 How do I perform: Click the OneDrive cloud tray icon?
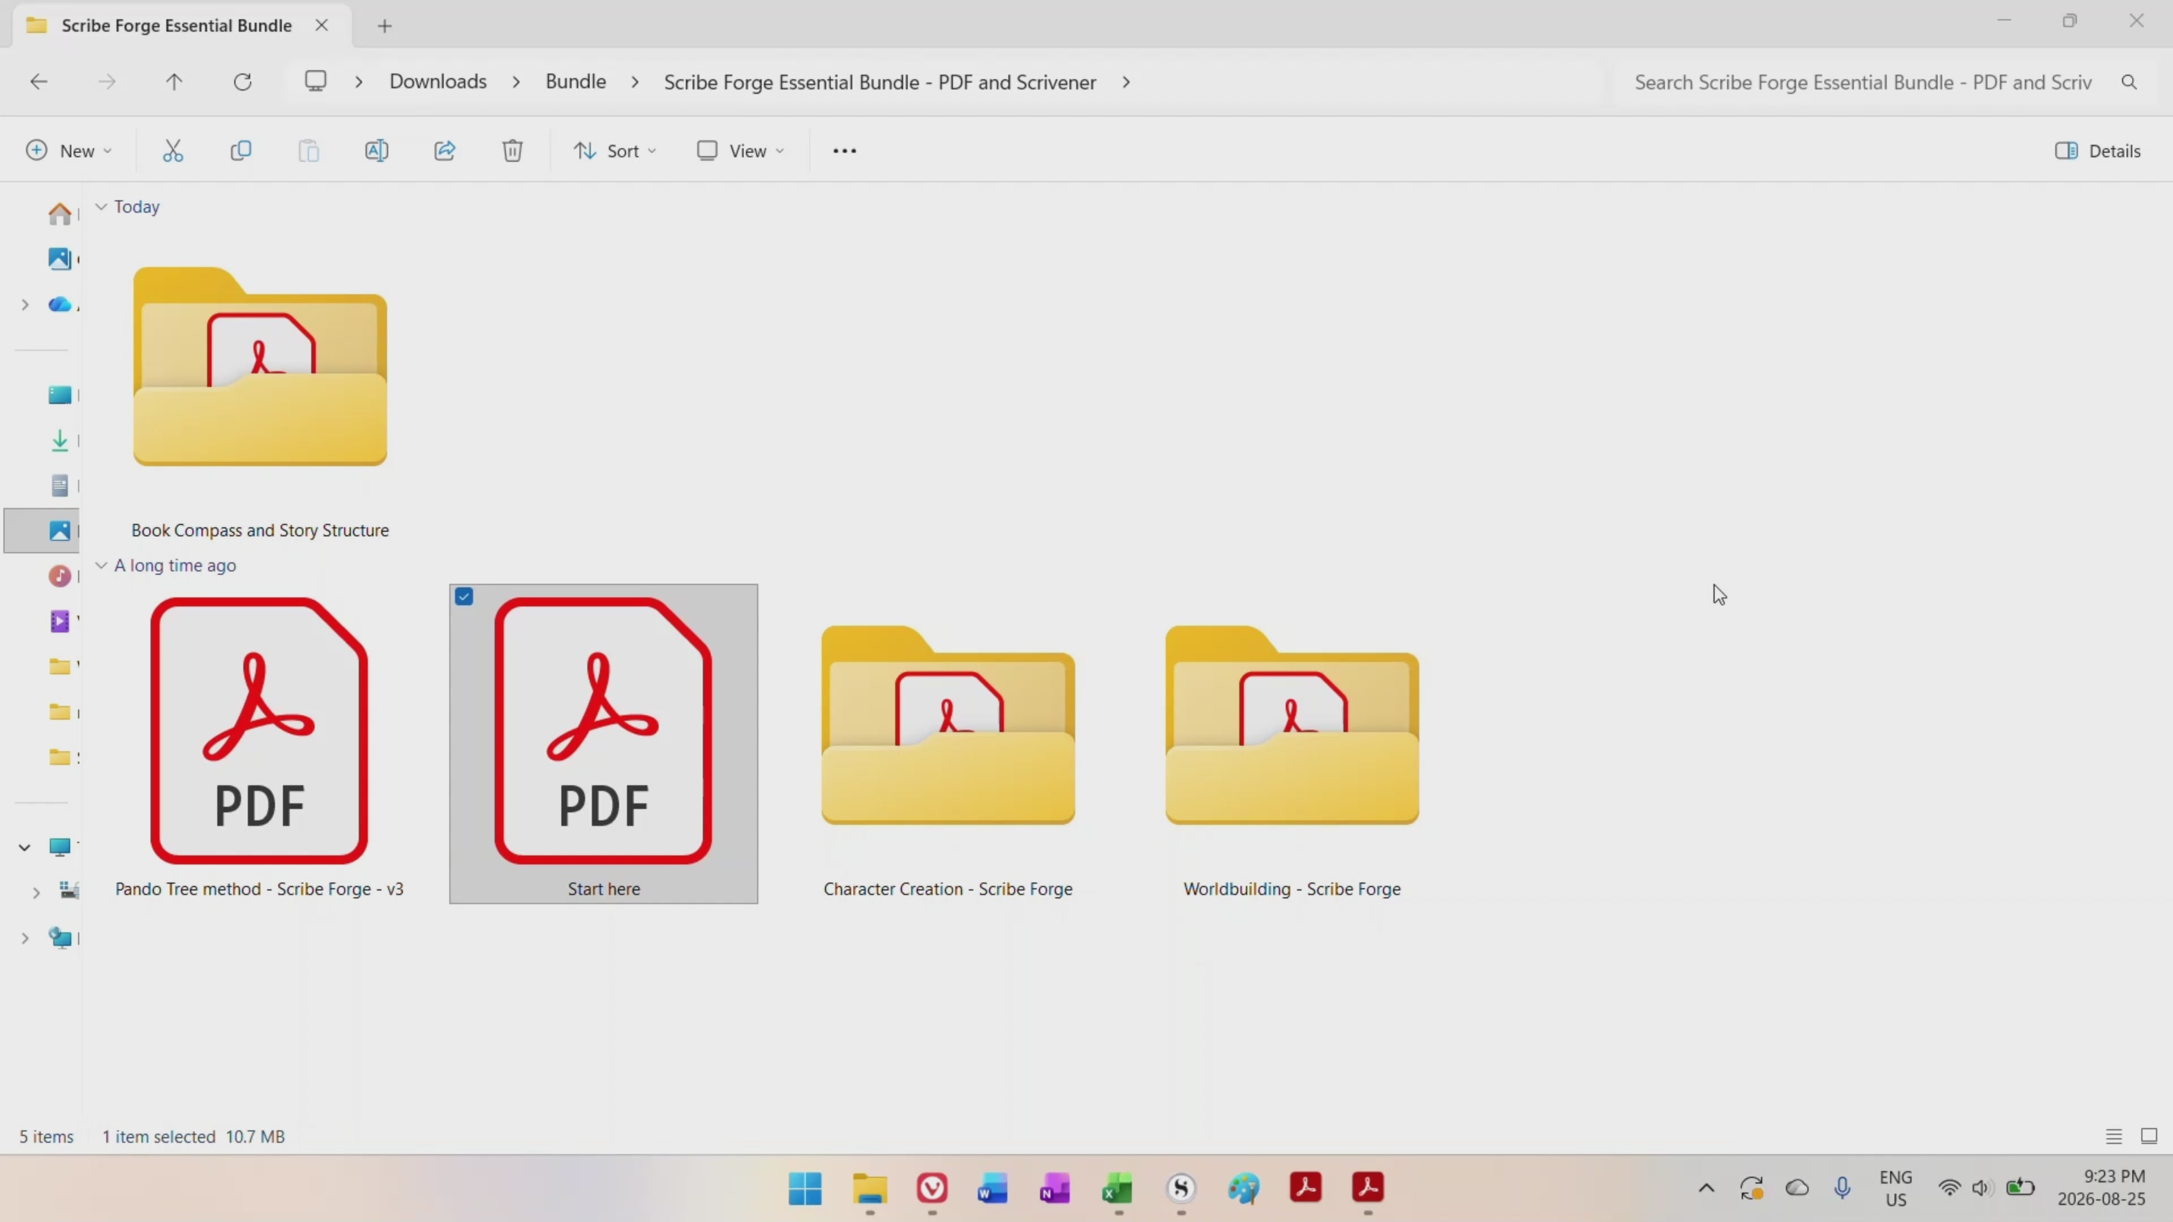[1798, 1188]
